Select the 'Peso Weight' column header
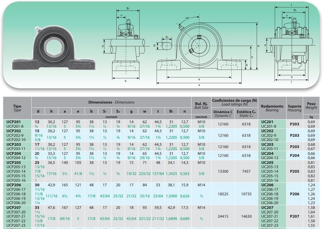This screenshot has height=229, width=323. 311,106
